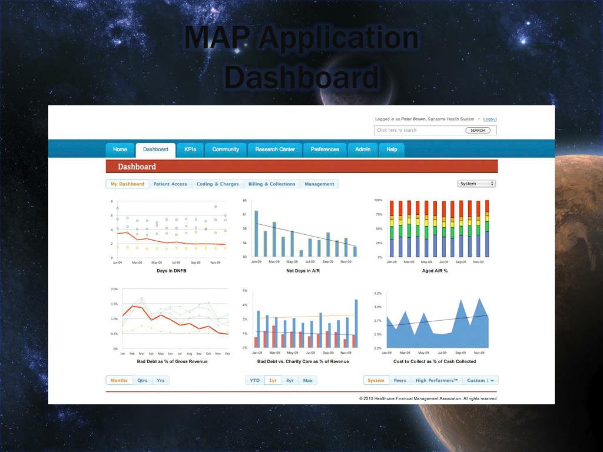This screenshot has width=603, height=452.
Task: Click the 'Days in DNFB' chart title
Action: 171,271
